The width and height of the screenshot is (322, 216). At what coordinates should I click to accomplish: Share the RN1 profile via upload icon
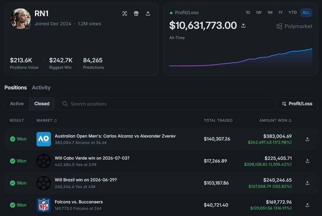(x=148, y=14)
